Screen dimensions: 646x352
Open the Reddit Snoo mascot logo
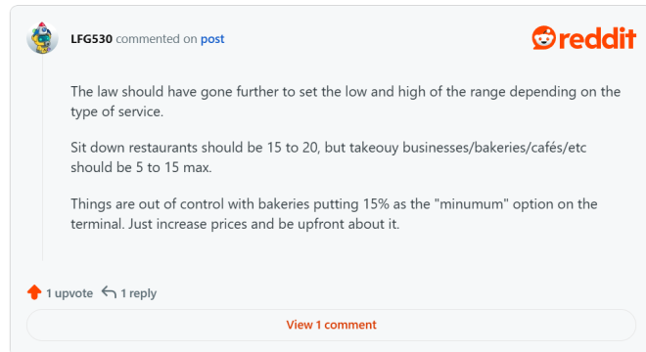point(544,37)
